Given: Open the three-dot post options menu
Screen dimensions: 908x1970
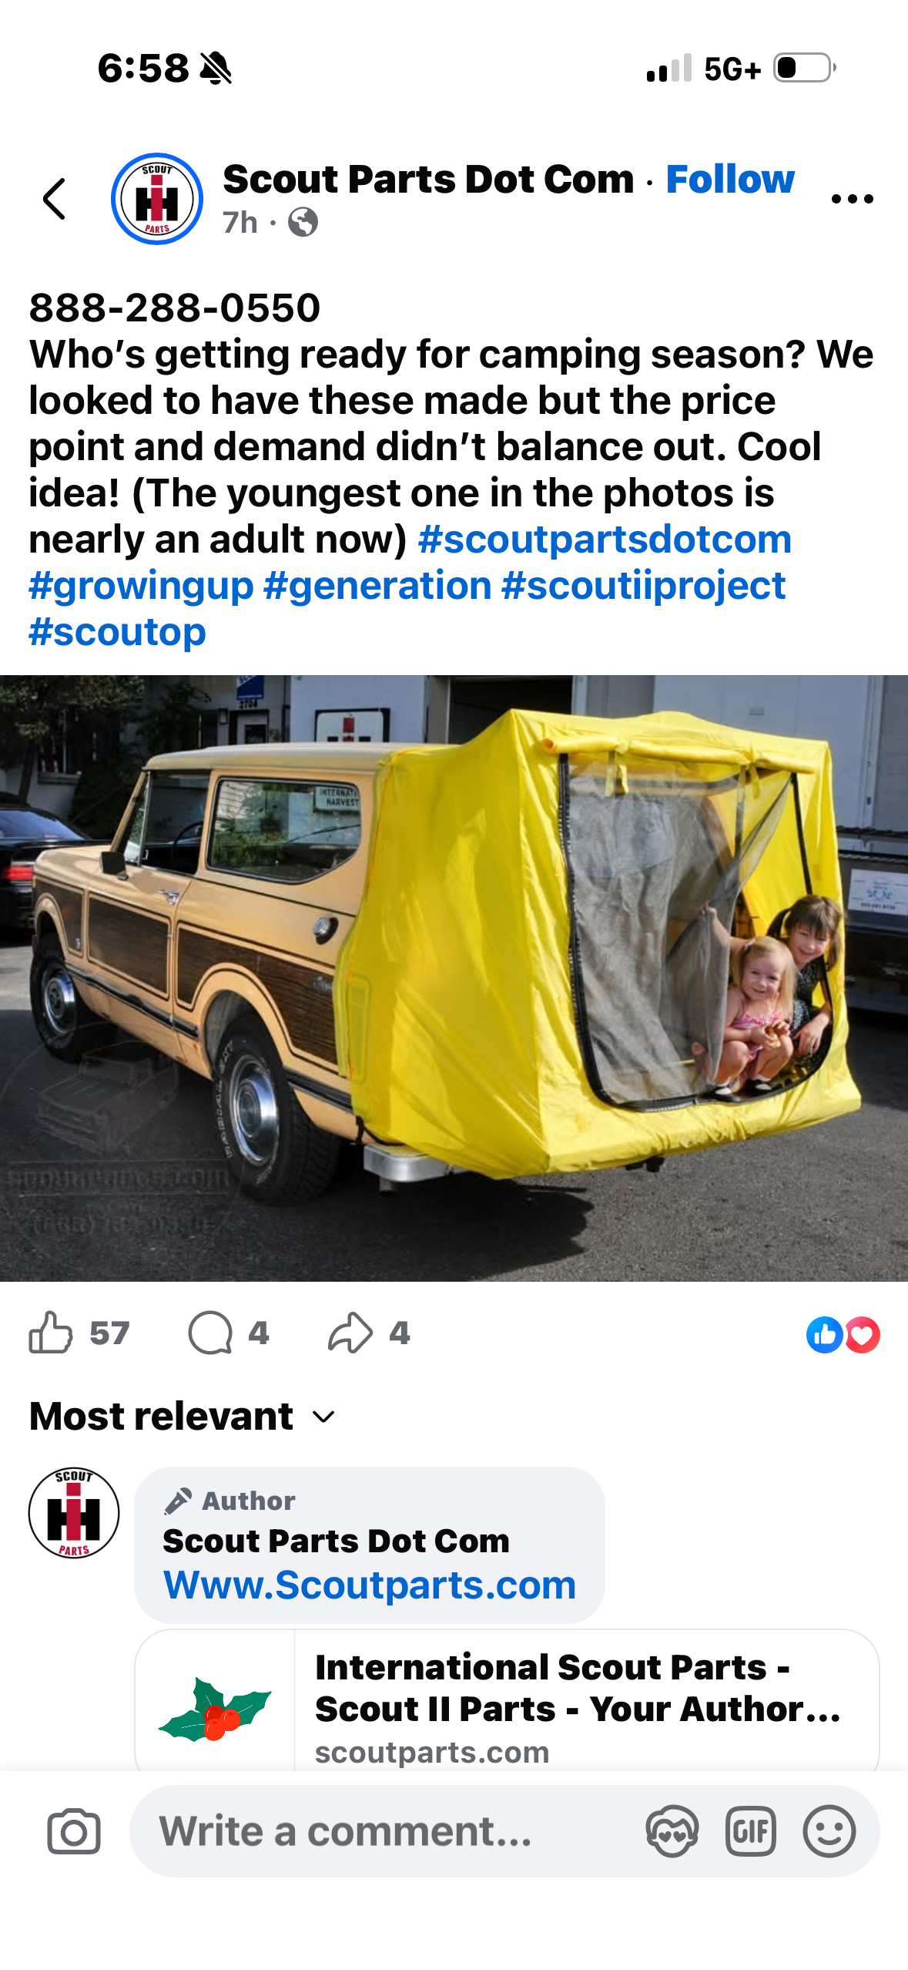Looking at the screenshot, I should click(x=852, y=199).
